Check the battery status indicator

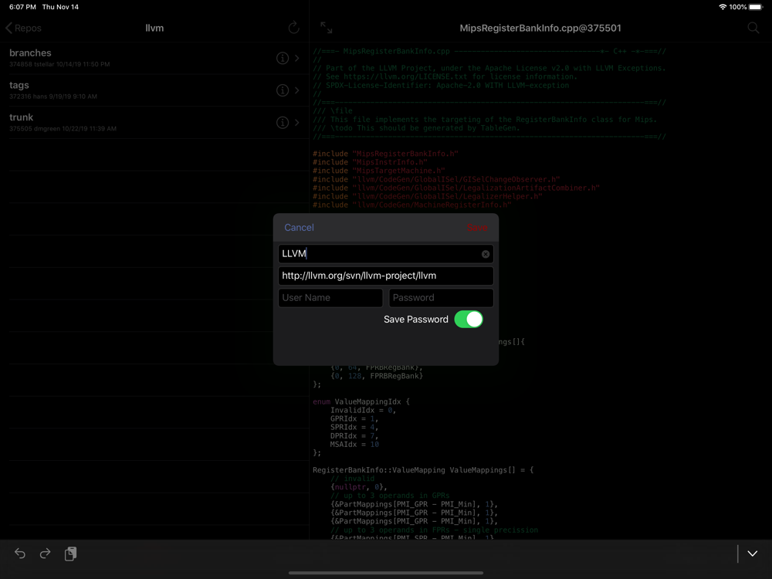coord(756,7)
